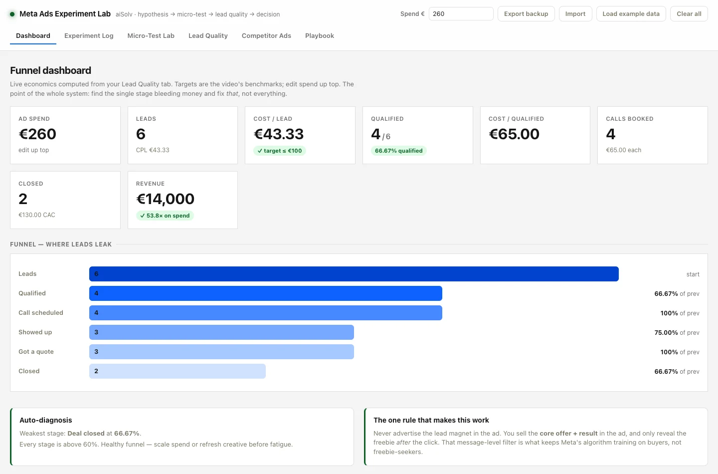Viewport: 718px width, 474px height.
Task: Click the Ad Spend €260 card
Action: (x=65, y=135)
